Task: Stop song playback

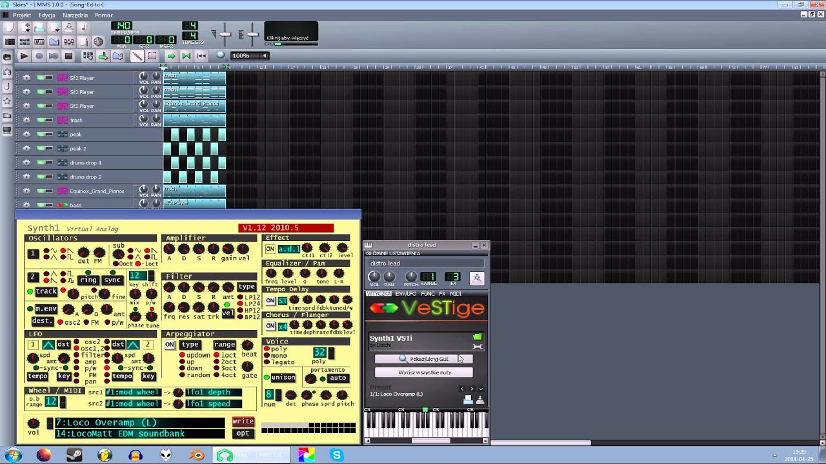Action: 68,56
